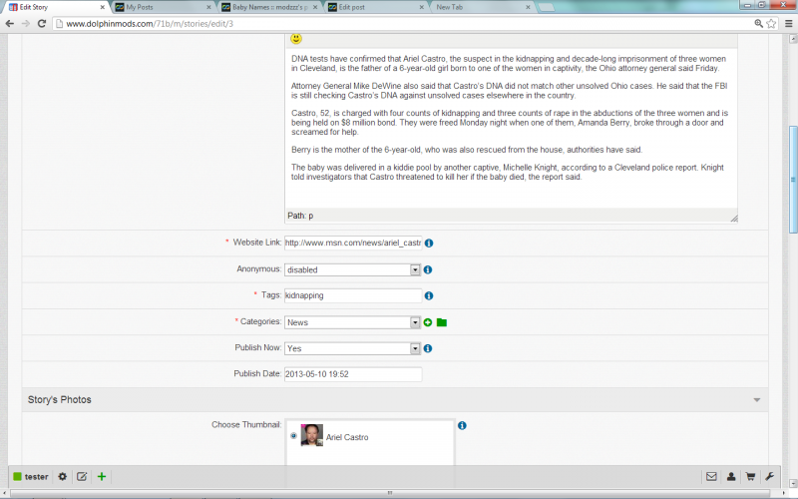Image resolution: width=798 pixels, height=499 pixels.
Task: Click the info icon beside Tags
Action: (x=429, y=295)
